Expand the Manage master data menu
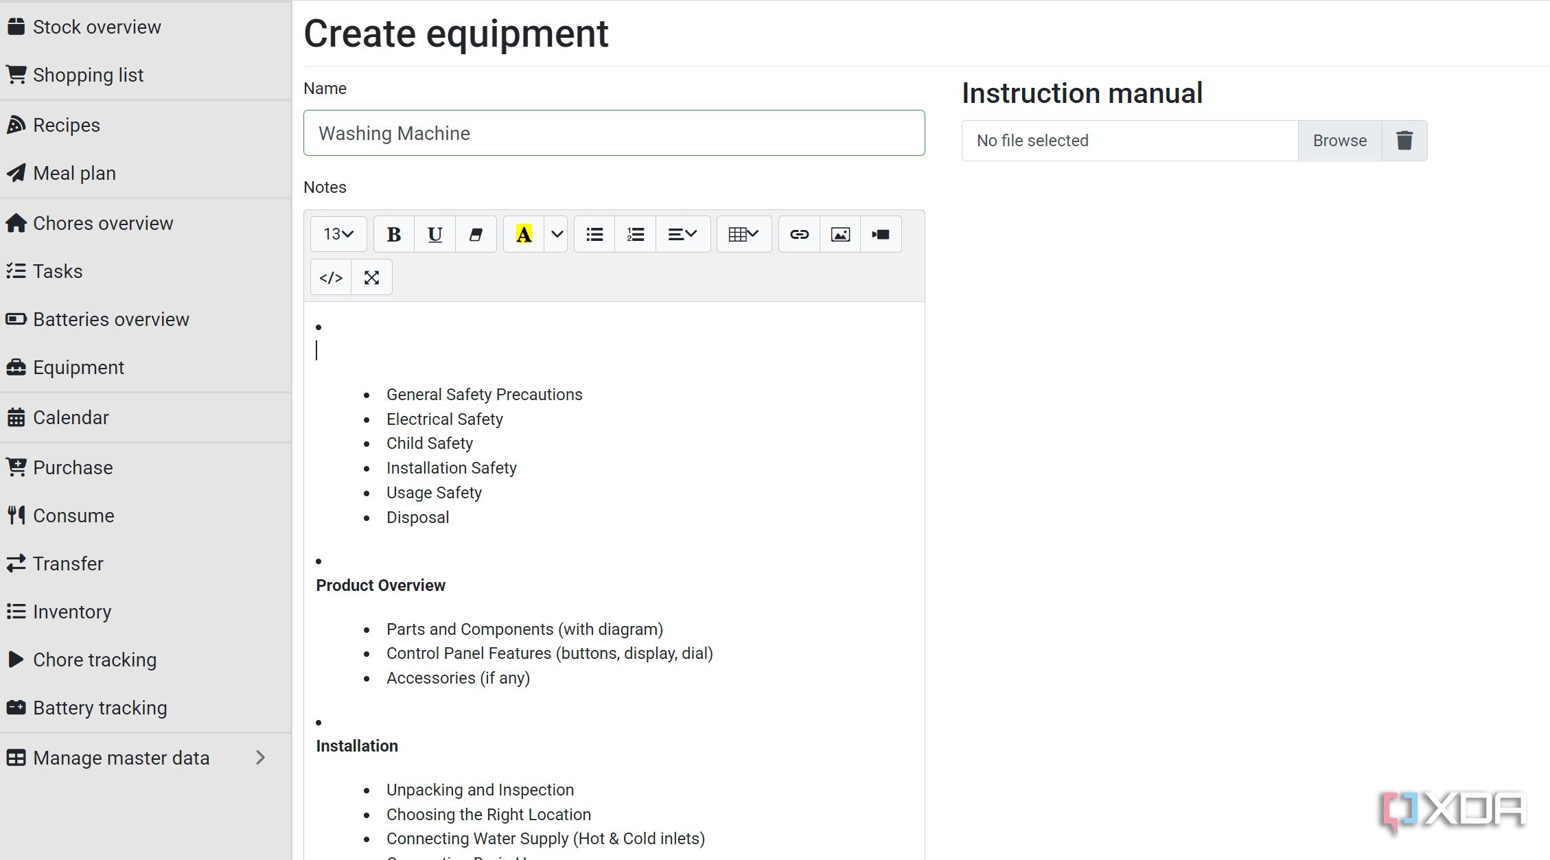This screenshot has width=1550, height=860. [x=146, y=758]
